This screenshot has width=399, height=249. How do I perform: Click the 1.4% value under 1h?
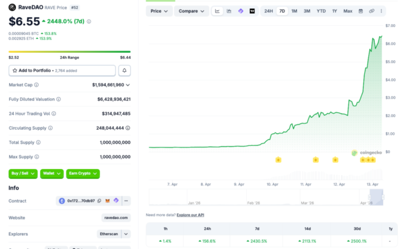166,241
